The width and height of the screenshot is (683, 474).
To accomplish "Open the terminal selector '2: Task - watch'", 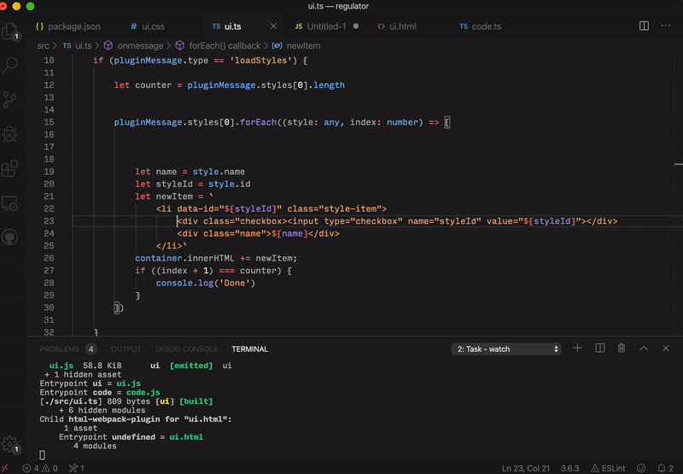I will click(x=506, y=349).
